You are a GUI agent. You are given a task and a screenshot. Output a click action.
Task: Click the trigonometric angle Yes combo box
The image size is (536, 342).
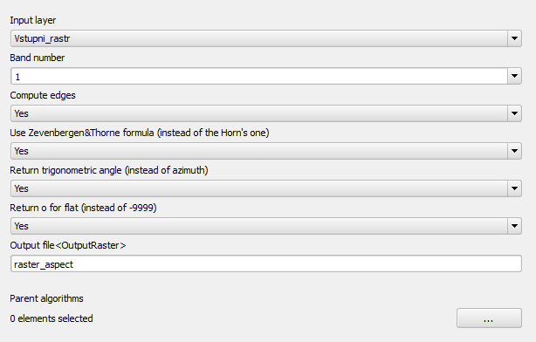pyautogui.click(x=266, y=188)
